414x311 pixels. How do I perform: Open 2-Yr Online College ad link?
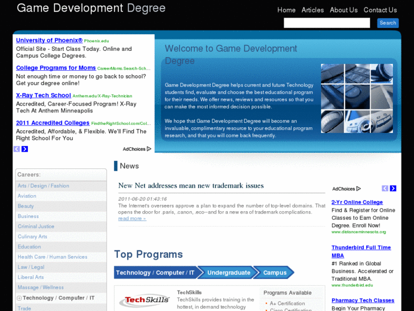tap(357, 202)
